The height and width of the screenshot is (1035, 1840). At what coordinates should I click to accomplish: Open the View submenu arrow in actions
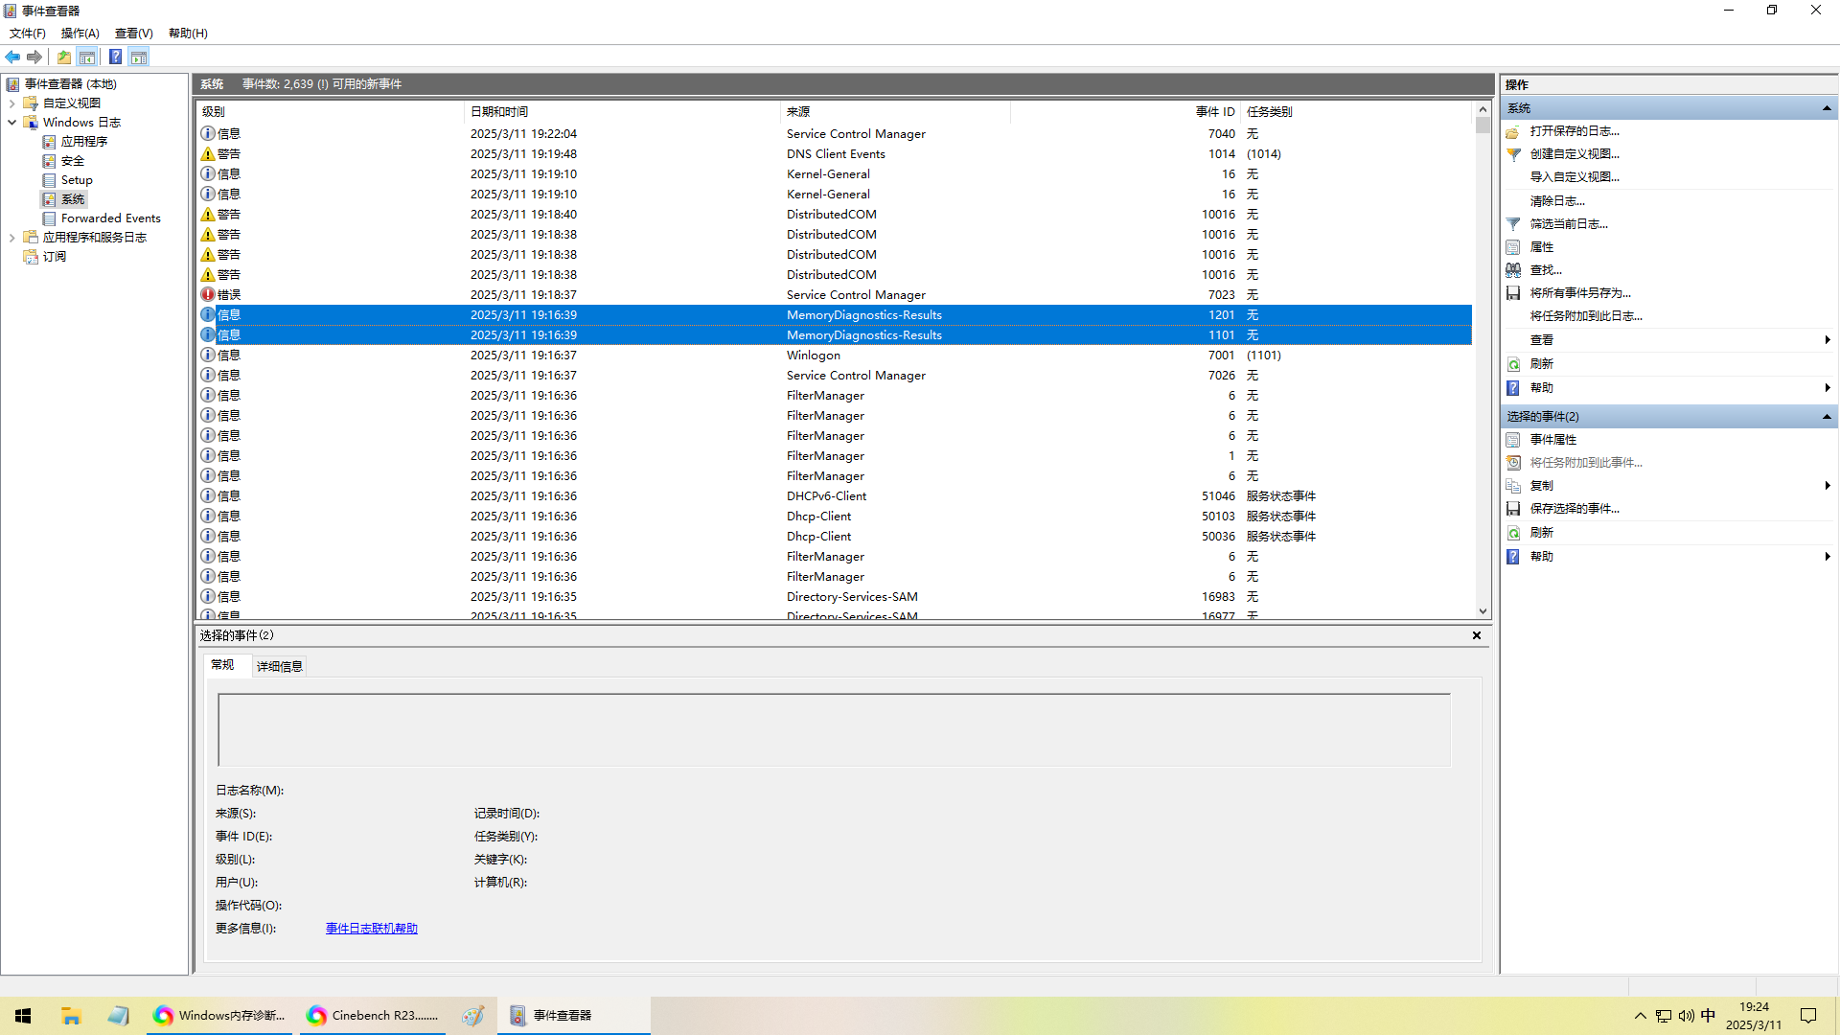point(1827,340)
